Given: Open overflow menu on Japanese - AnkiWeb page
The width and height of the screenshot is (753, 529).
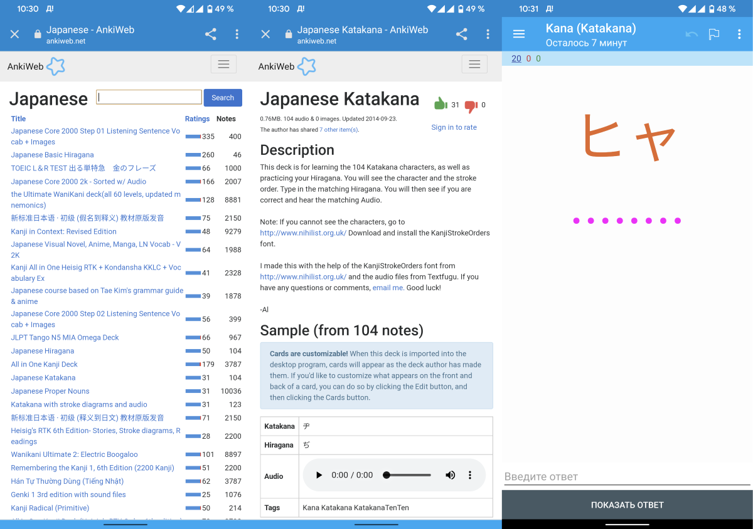Looking at the screenshot, I should [237, 34].
